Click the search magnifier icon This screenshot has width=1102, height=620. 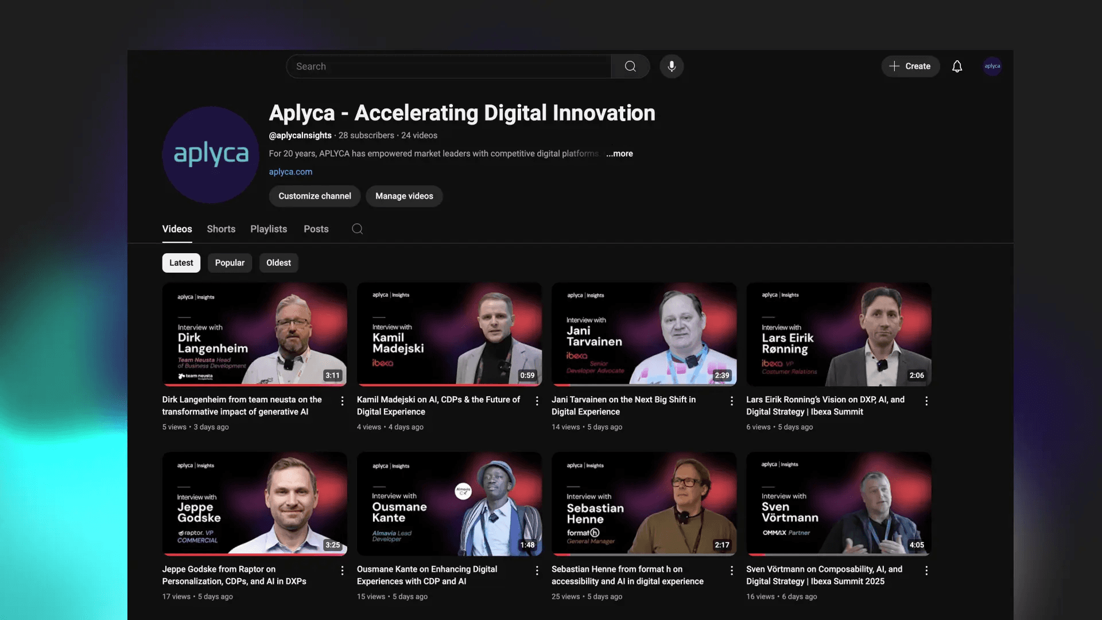(x=630, y=66)
